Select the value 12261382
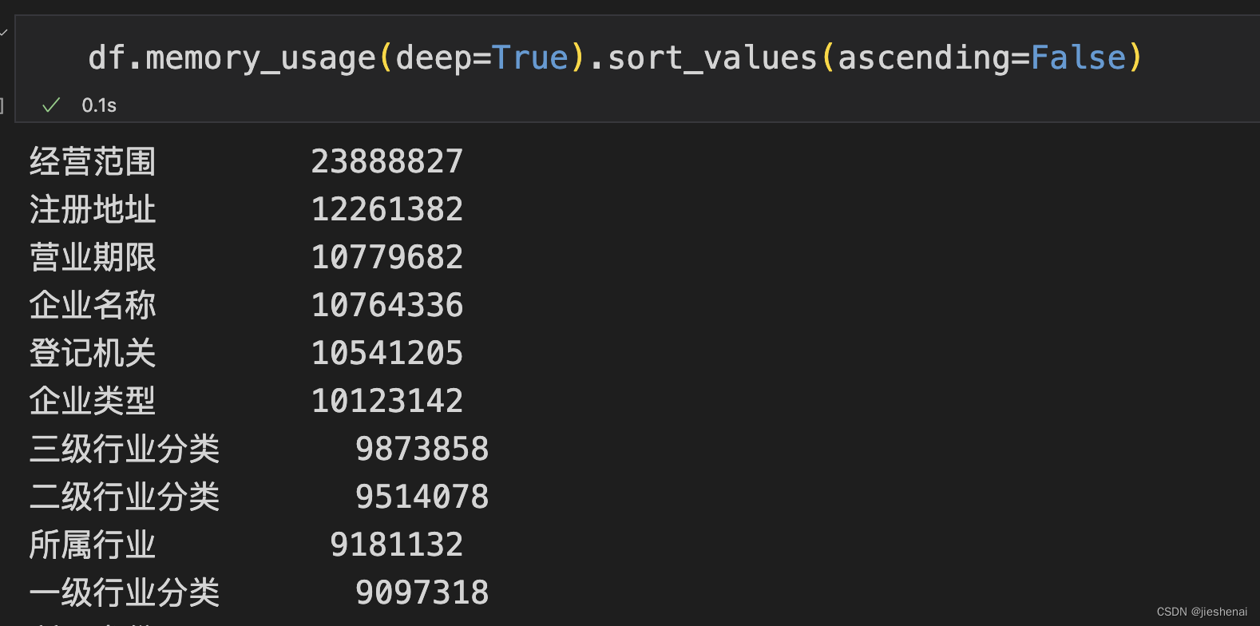This screenshot has width=1260, height=626. pos(387,209)
